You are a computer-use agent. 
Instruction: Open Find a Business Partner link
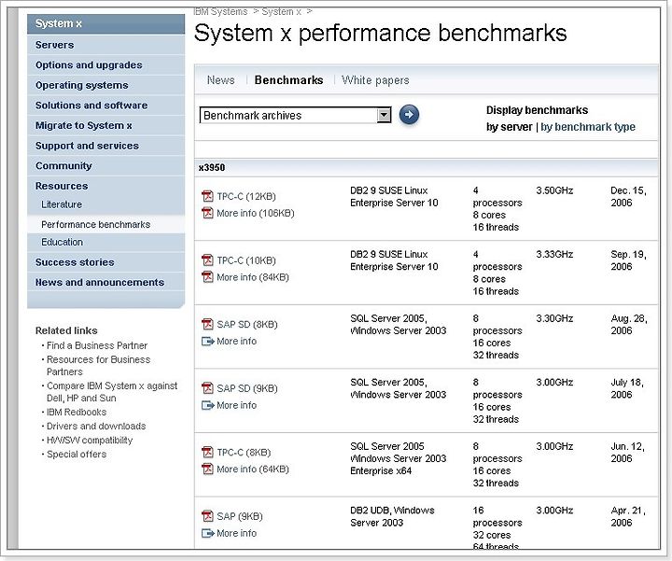[x=97, y=345]
